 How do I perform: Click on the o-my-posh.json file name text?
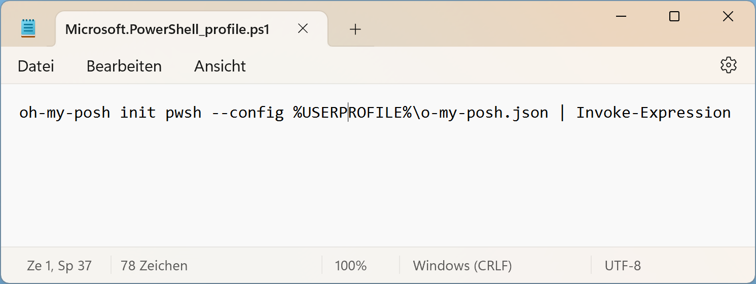click(x=484, y=113)
